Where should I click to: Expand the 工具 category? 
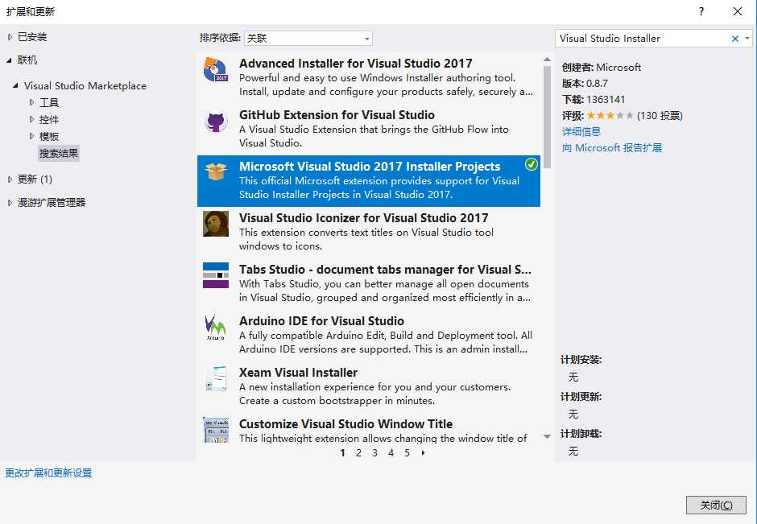(x=32, y=102)
